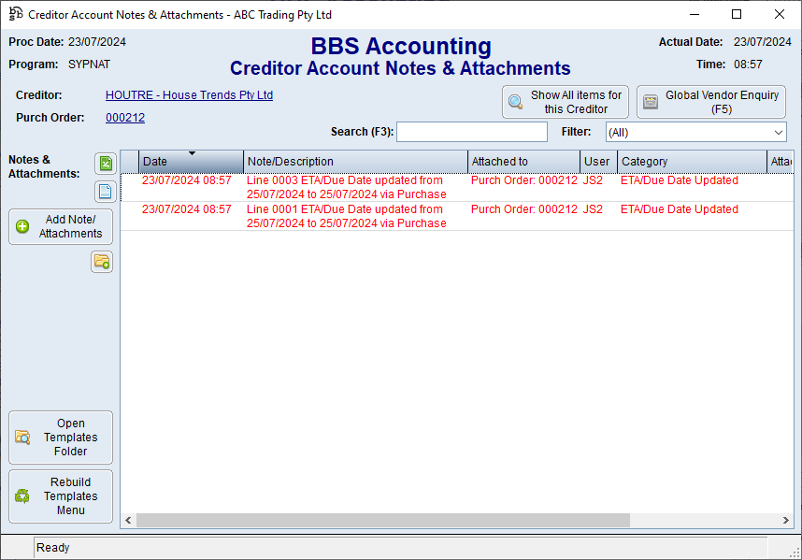Click inside the Search (F3) field
802x560 pixels.
pyautogui.click(x=471, y=132)
